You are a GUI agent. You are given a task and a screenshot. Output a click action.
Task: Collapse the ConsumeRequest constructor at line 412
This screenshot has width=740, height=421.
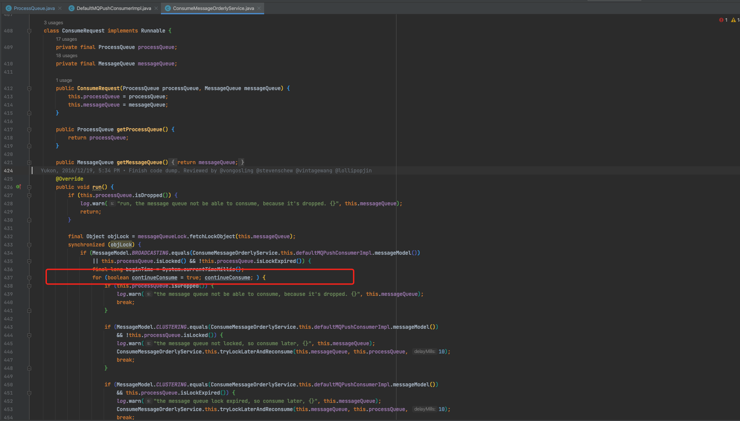coord(29,88)
